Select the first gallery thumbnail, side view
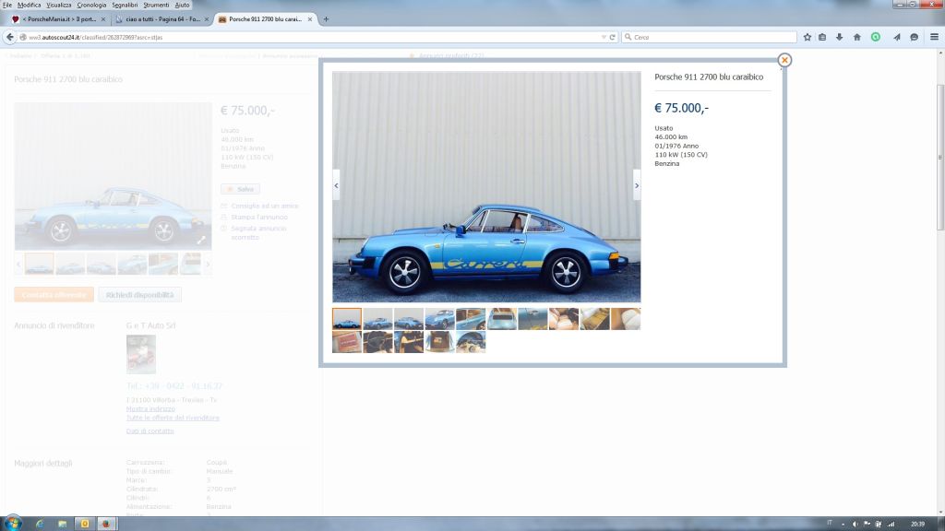The width and height of the screenshot is (945, 531). 347,319
